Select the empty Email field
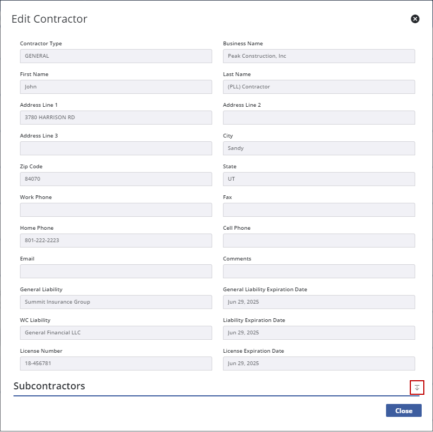The height and width of the screenshot is (432, 433). pos(116,271)
